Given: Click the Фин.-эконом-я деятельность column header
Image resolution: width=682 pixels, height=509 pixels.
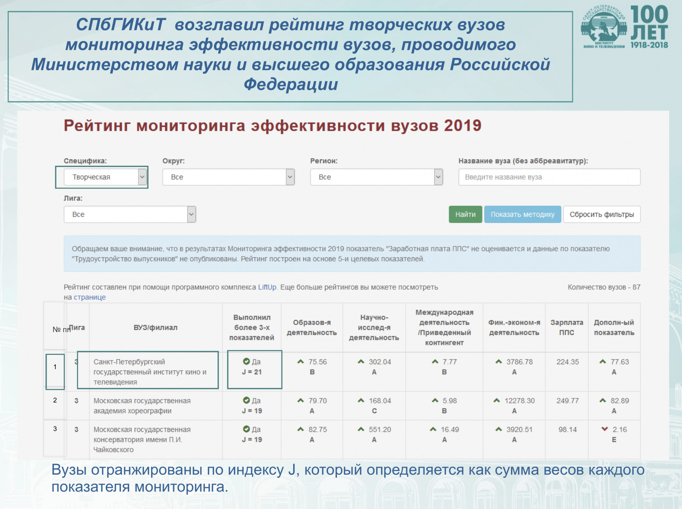Looking at the screenshot, I should tap(514, 328).
